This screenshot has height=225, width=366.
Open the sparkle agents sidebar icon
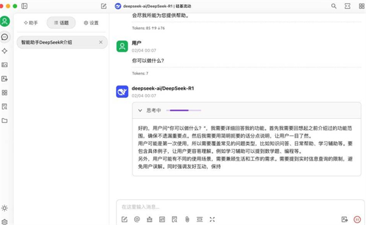coord(4,51)
